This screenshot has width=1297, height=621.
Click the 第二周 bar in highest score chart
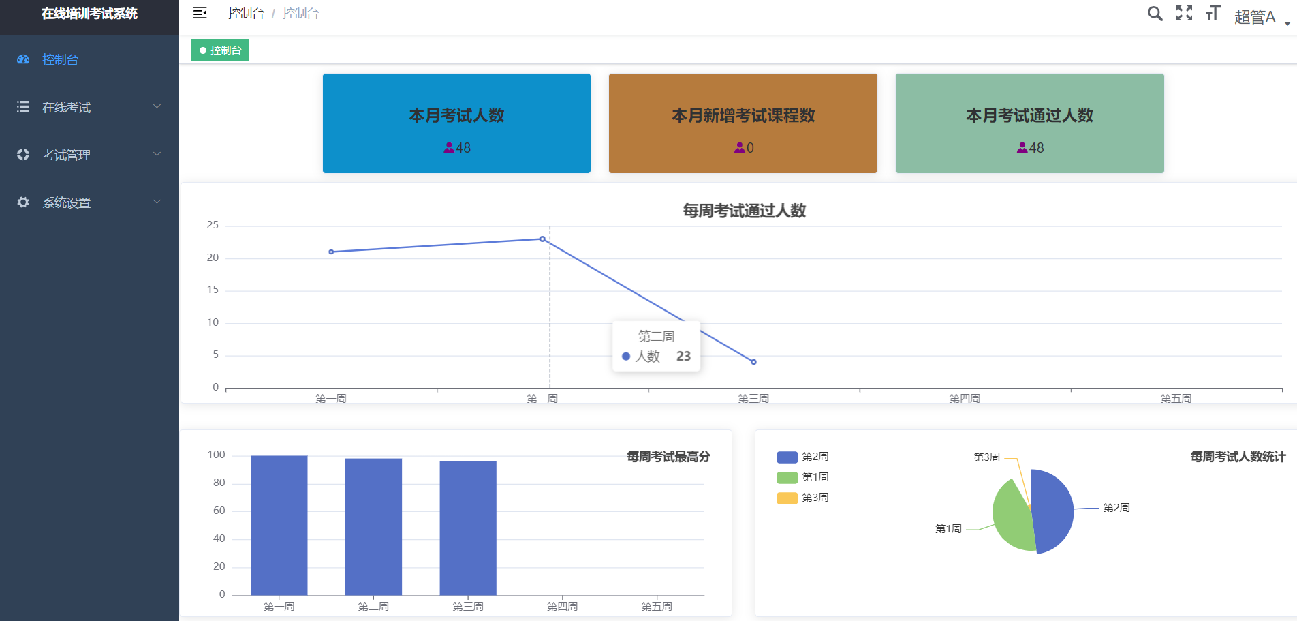click(373, 527)
